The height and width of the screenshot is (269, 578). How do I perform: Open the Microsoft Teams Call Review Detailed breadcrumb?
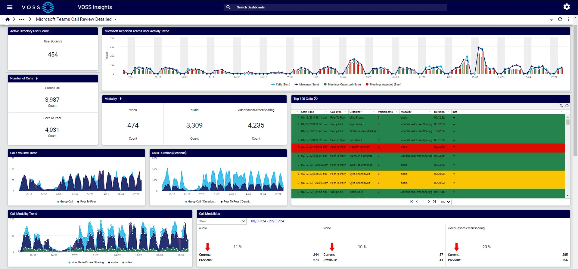74,19
